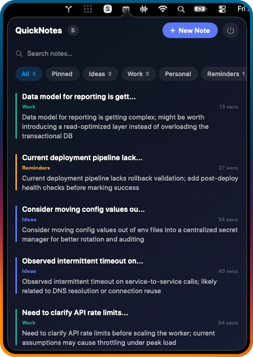Viewport: 253px width, 357px height.
Task: Create a note with New Note button
Action: pyautogui.click(x=190, y=30)
